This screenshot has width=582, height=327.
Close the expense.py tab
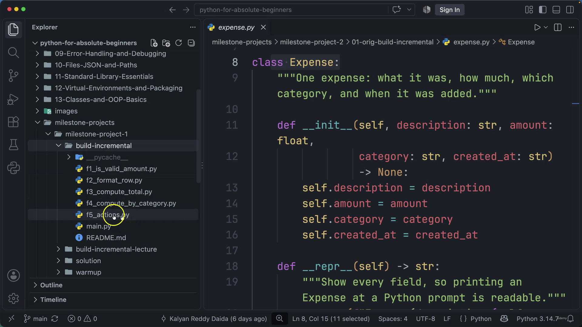263,27
